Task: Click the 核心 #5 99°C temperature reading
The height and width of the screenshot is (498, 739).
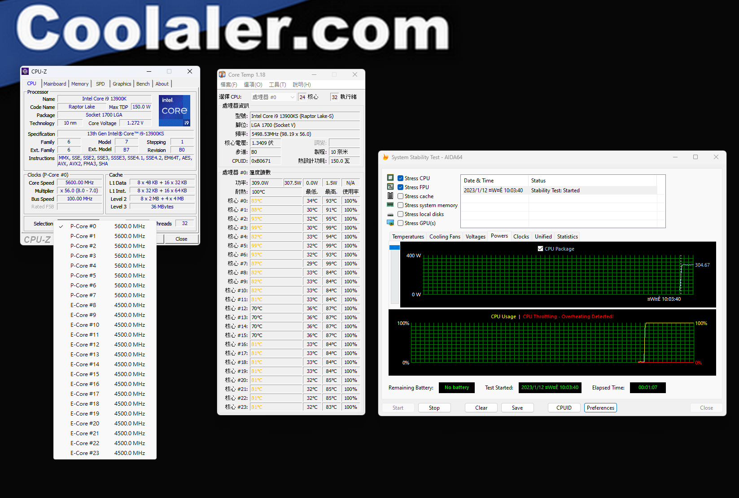Action: 276,246
